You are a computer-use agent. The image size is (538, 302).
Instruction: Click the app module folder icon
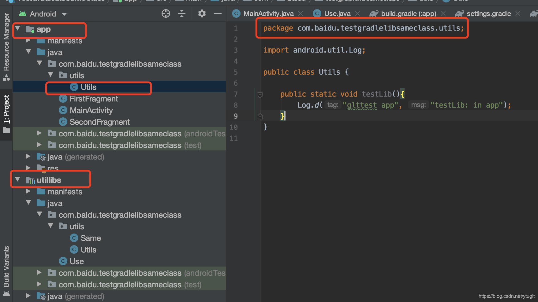pos(30,29)
